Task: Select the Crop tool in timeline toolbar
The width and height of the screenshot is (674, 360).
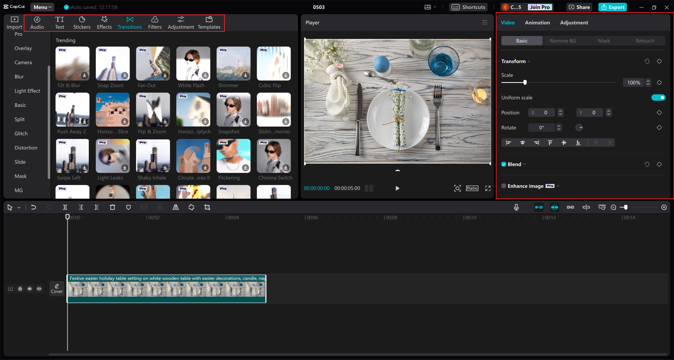Action: pyautogui.click(x=207, y=207)
